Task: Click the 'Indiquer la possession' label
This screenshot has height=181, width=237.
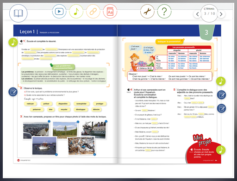Action: tap(169, 42)
